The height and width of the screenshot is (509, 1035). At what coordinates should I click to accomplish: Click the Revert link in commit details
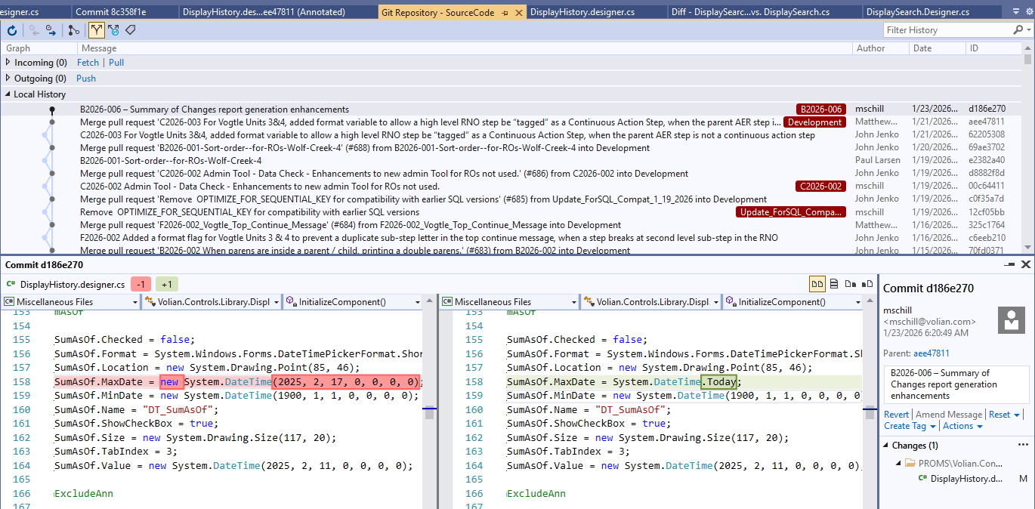tap(896, 415)
